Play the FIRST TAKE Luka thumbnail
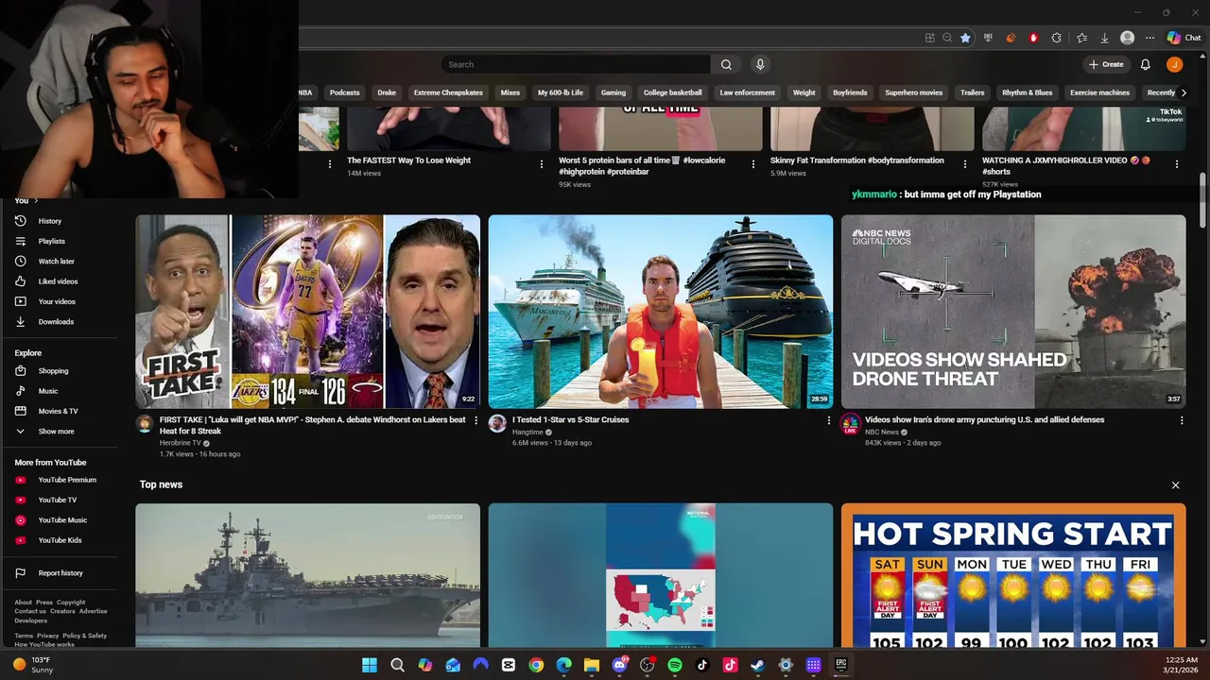 click(x=307, y=312)
